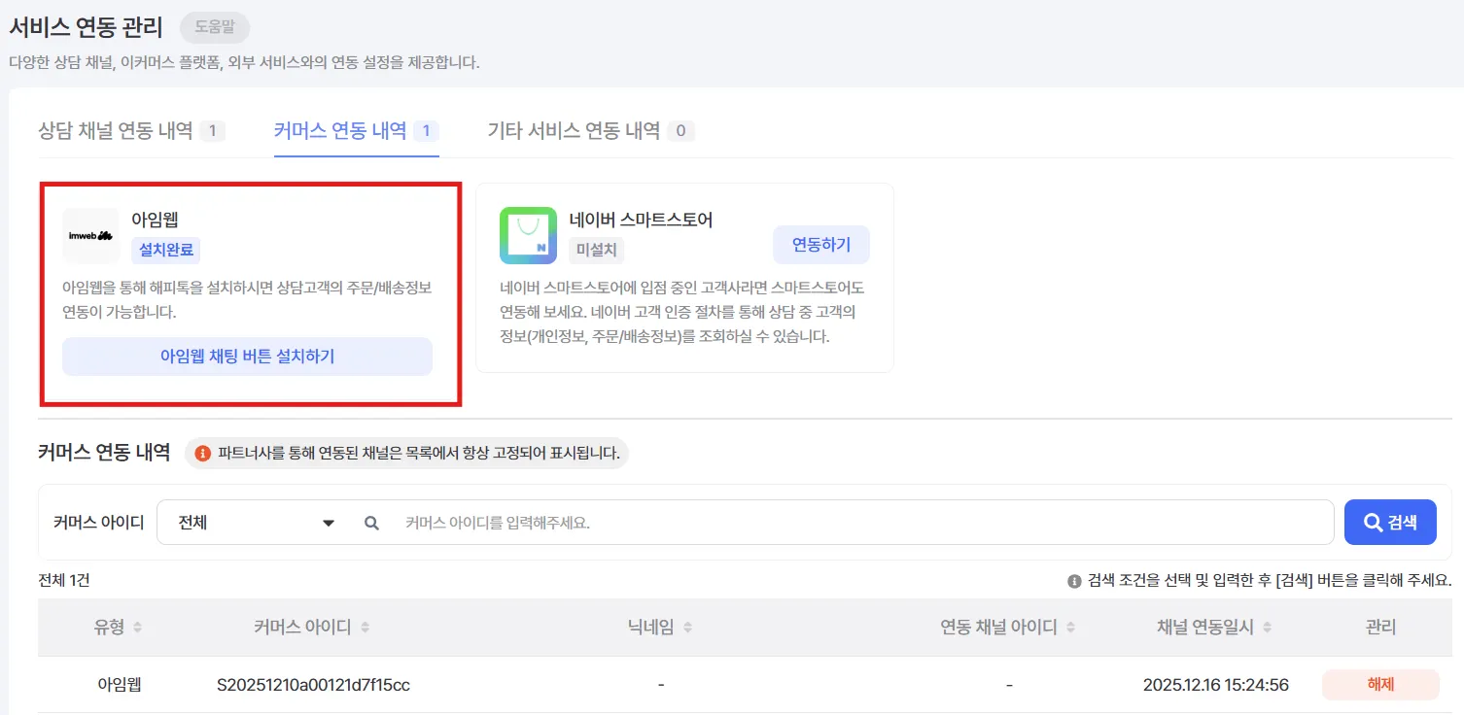1464x715 pixels.
Task: Click 아임웹 채팅 버튼 설치하기 button
Action: tap(247, 357)
